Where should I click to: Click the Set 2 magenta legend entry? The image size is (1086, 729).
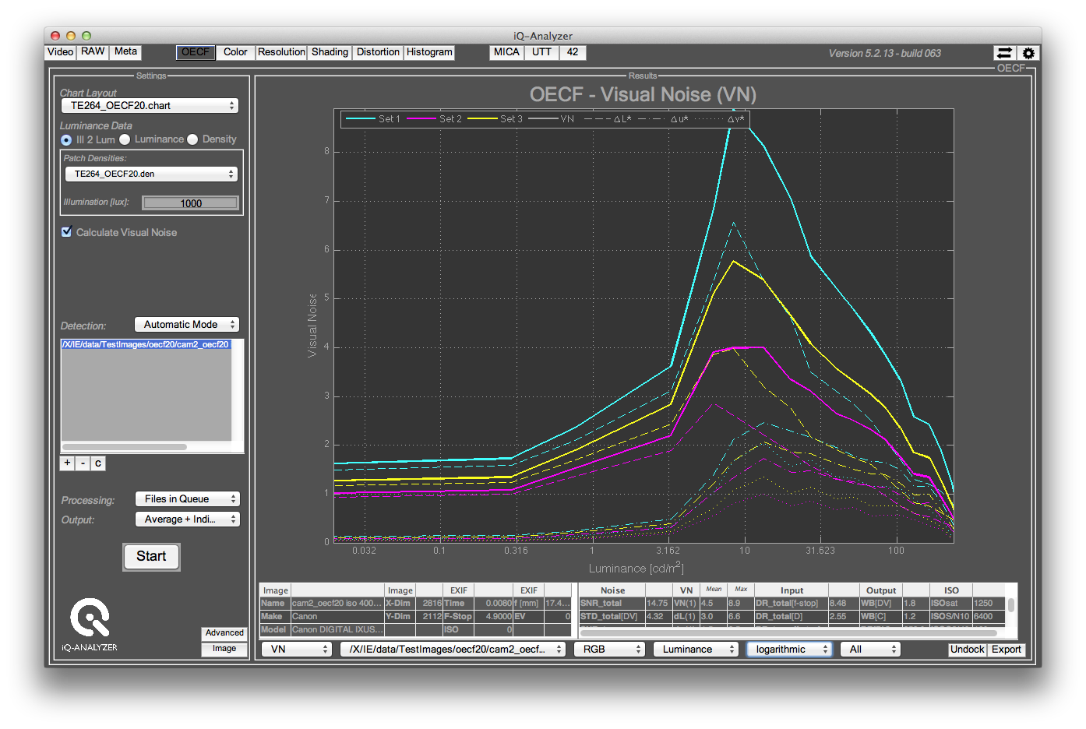click(x=434, y=119)
